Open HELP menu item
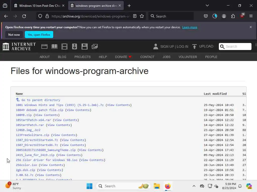 (103, 57)
